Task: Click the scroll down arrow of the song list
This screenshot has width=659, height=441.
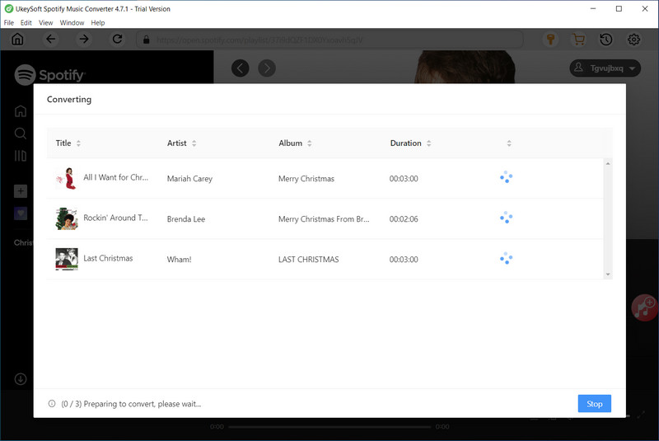Action: [608, 274]
